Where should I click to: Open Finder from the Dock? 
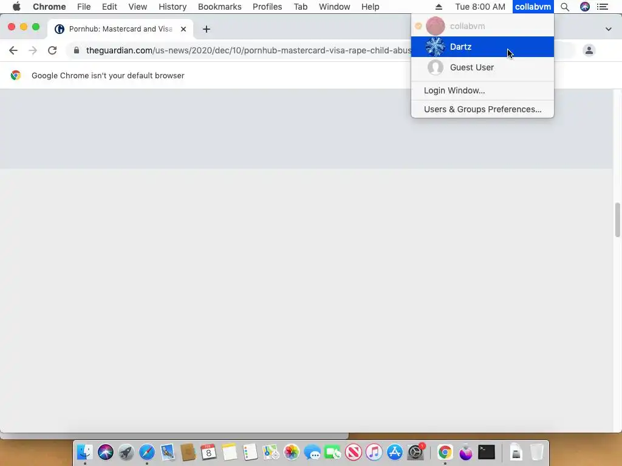coord(84,452)
